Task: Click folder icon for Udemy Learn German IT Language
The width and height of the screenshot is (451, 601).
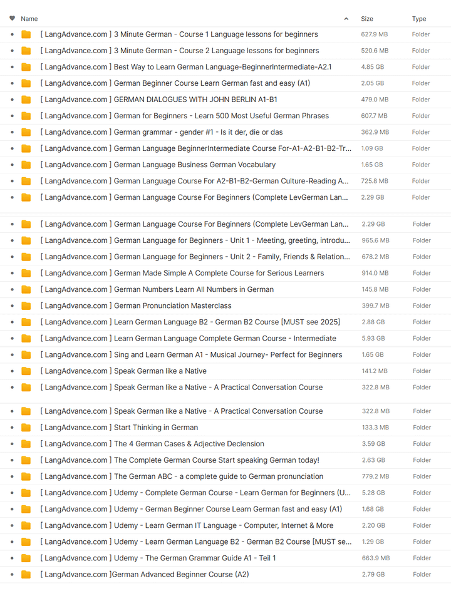Action: point(26,525)
